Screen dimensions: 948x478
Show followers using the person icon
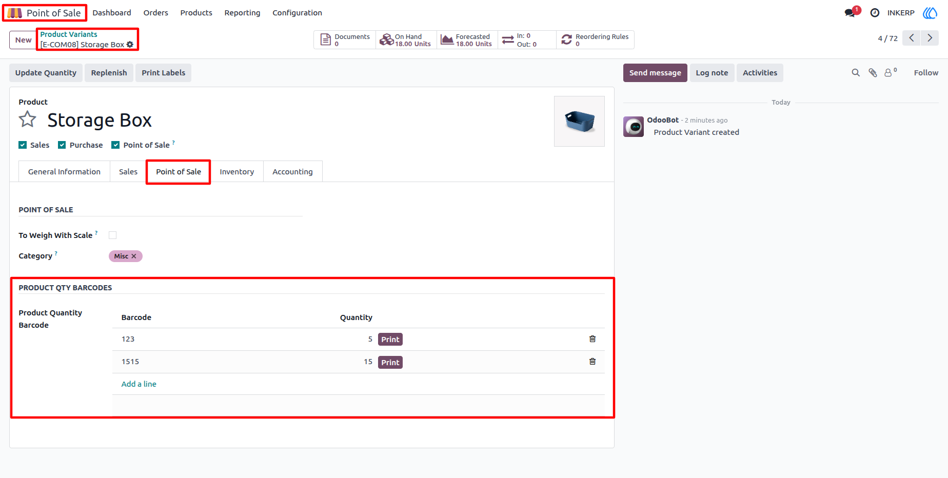pyautogui.click(x=891, y=73)
